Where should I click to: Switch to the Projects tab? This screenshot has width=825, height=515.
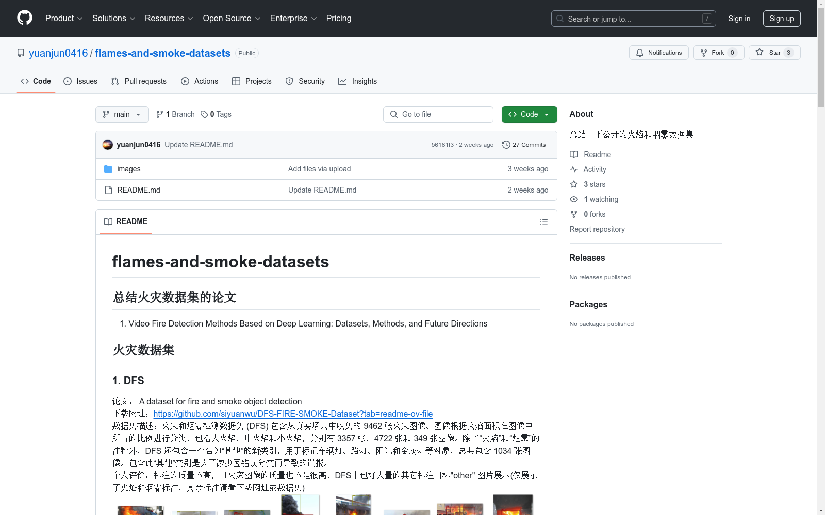252,81
